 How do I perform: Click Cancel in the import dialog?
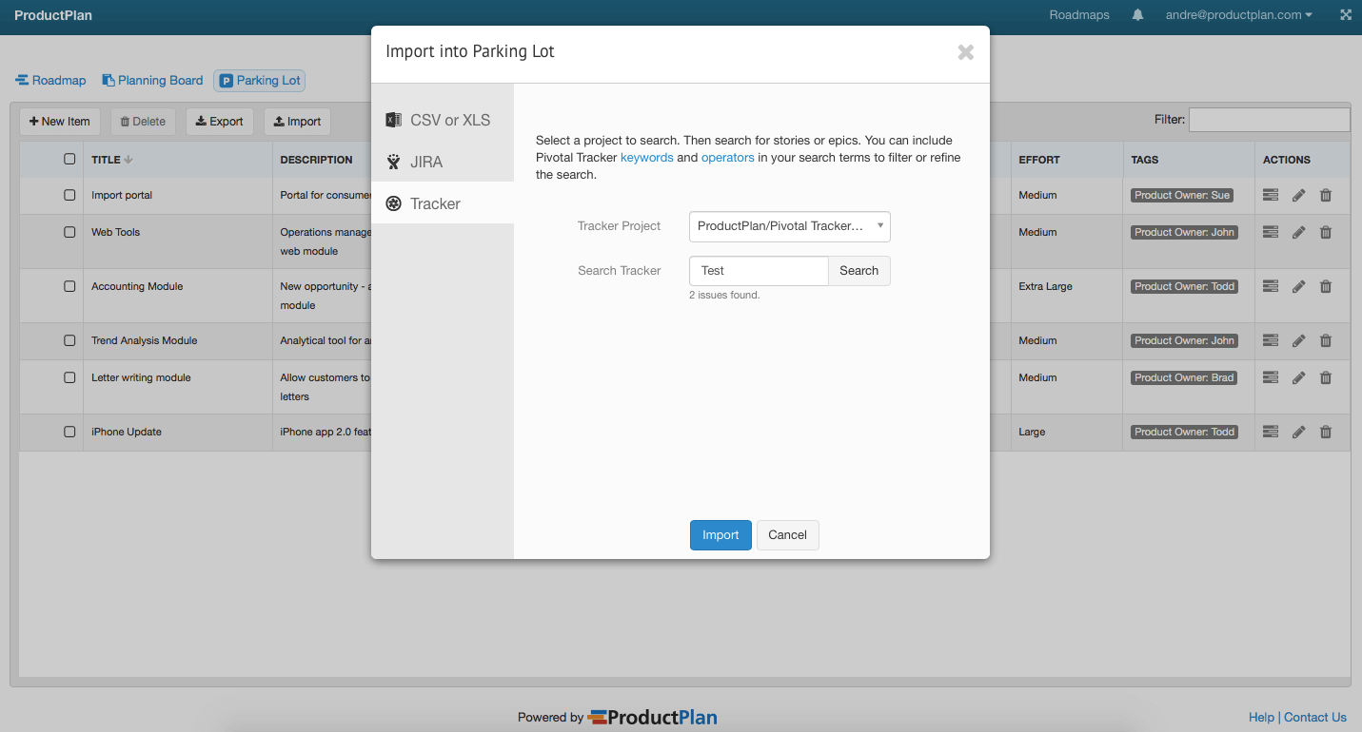pyautogui.click(x=787, y=535)
